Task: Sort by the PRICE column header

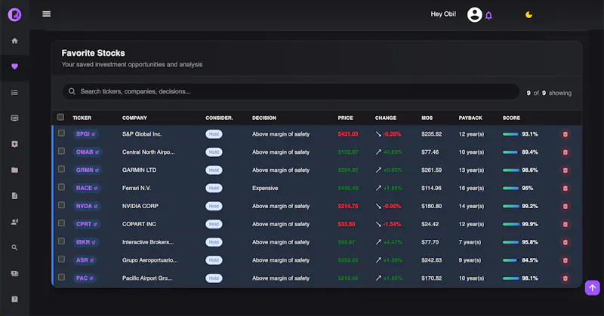Action: click(x=345, y=118)
